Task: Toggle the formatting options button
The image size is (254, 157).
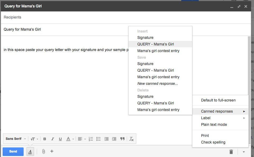Action: 30,152
